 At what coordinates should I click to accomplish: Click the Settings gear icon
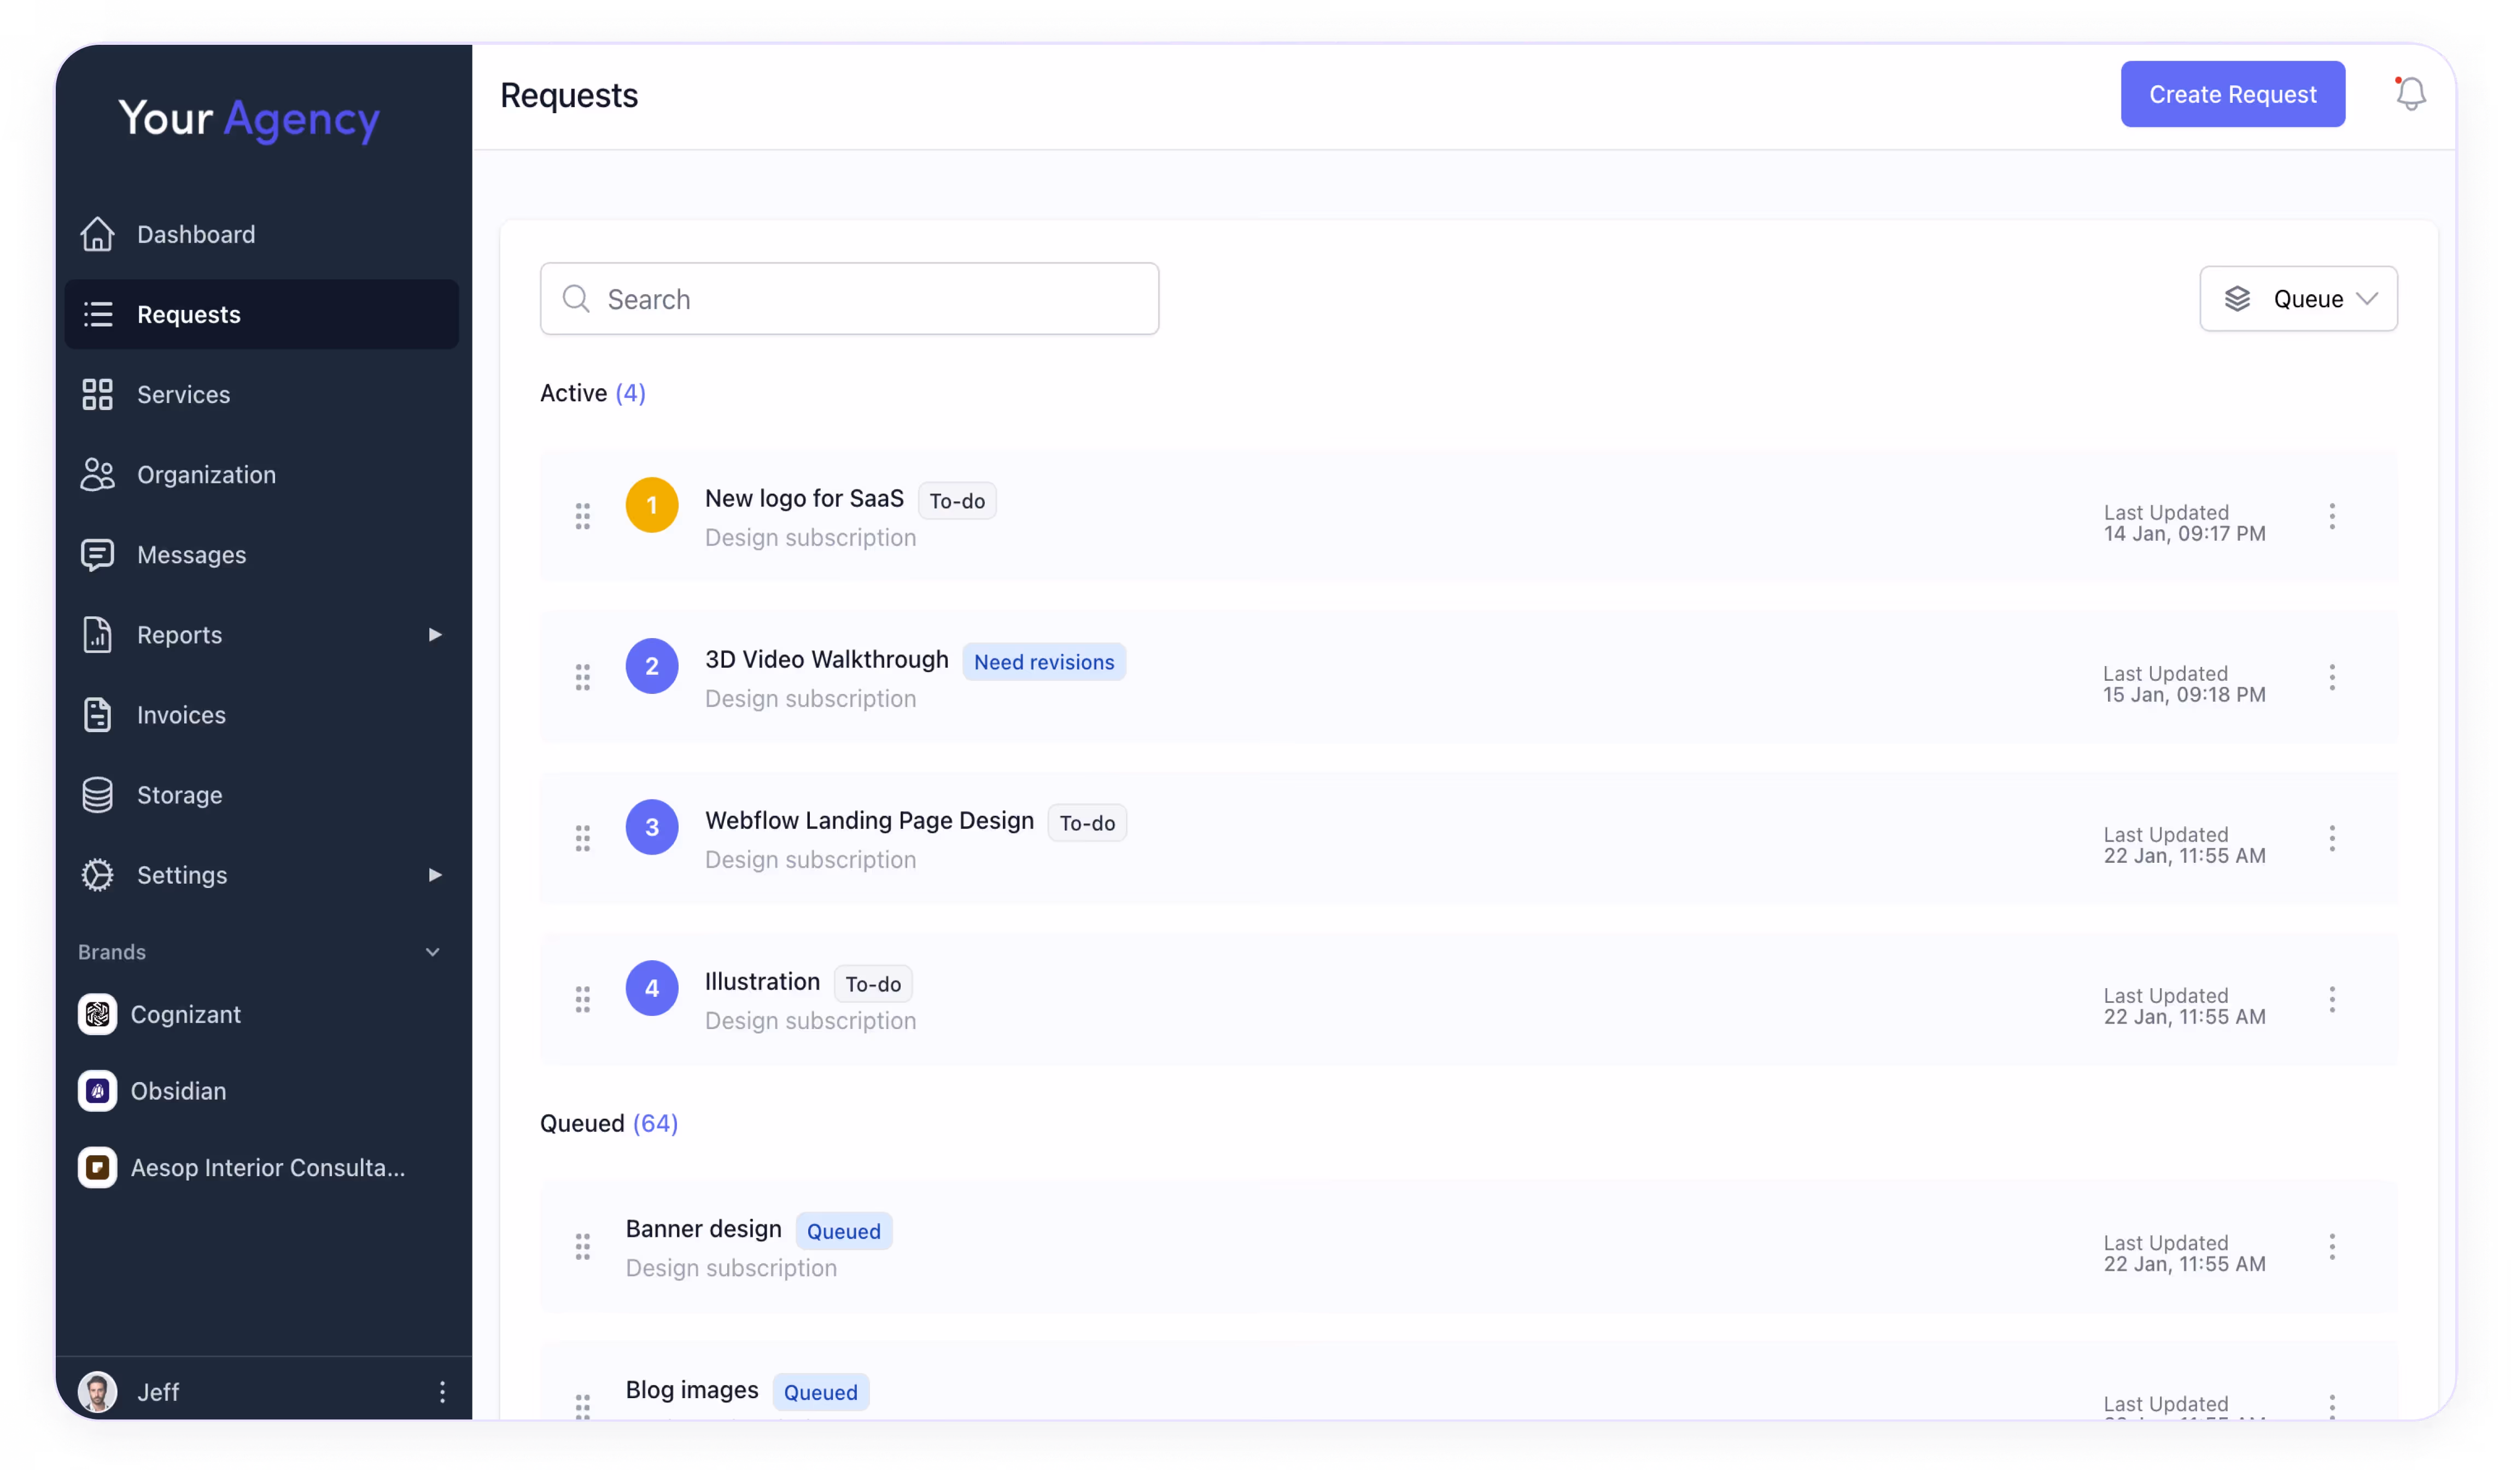97,875
